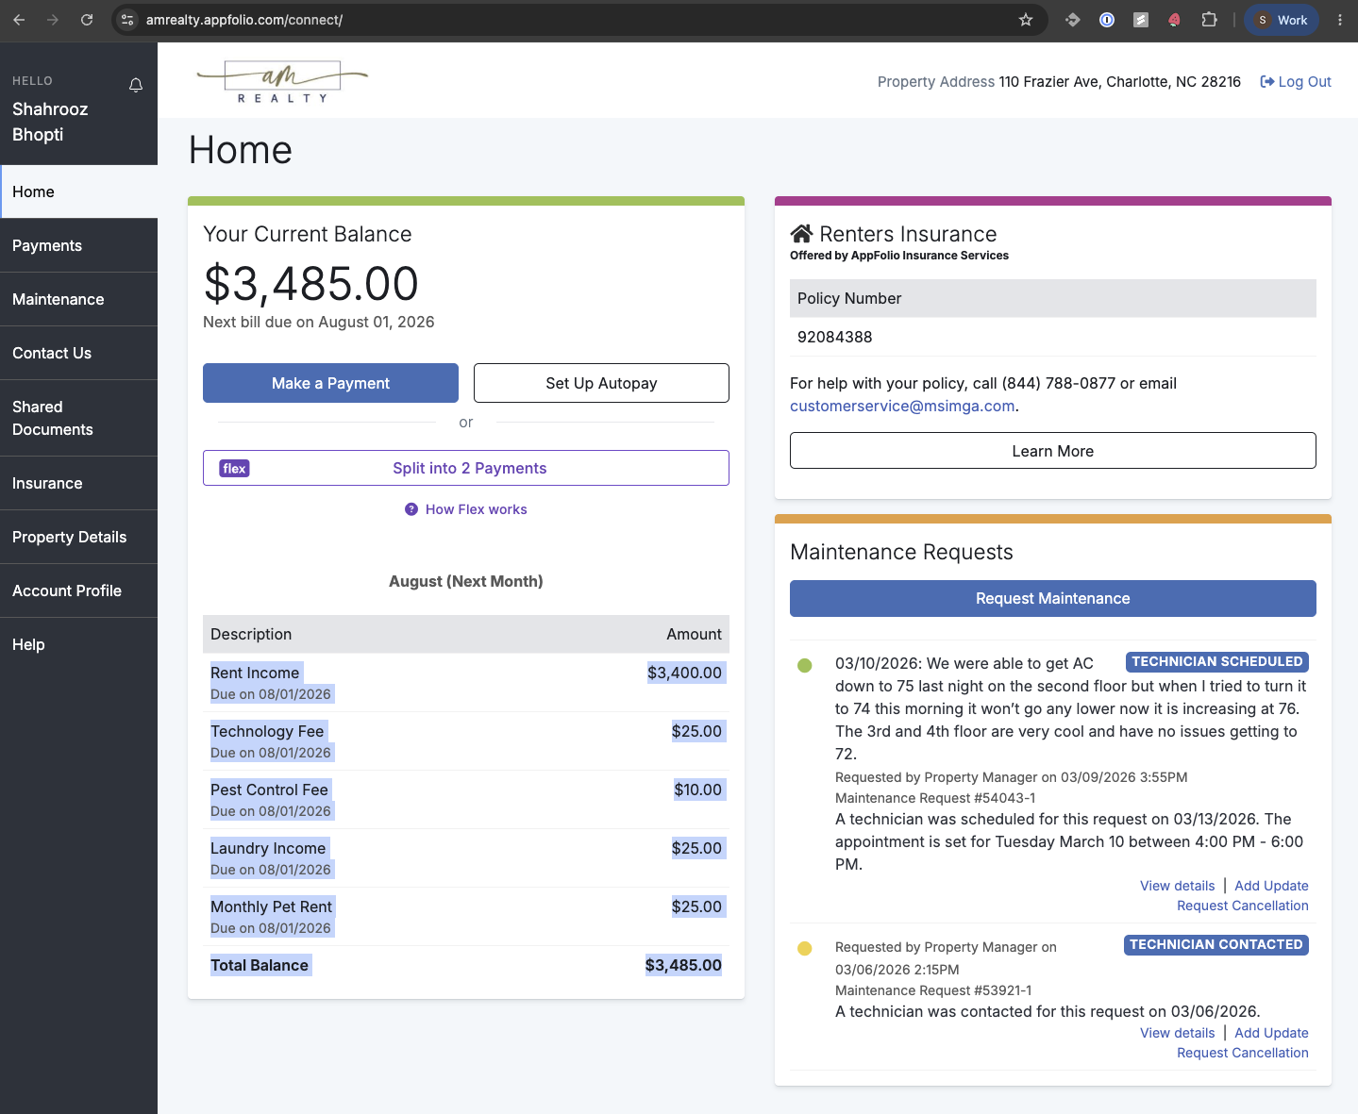Go to the Insurance page
The image size is (1358, 1114).
click(x=79, y=483)
